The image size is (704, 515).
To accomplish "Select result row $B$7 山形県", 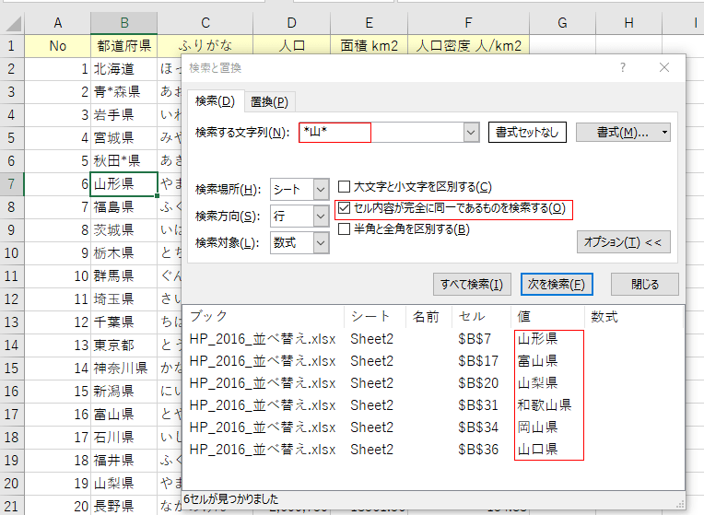I will pyautogui.click(x=433, y=338).
